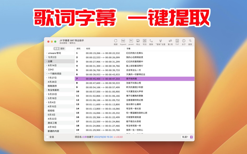Select the 22H2 project
This screenshot has width=247, height=154.
(x=59, y=69)
